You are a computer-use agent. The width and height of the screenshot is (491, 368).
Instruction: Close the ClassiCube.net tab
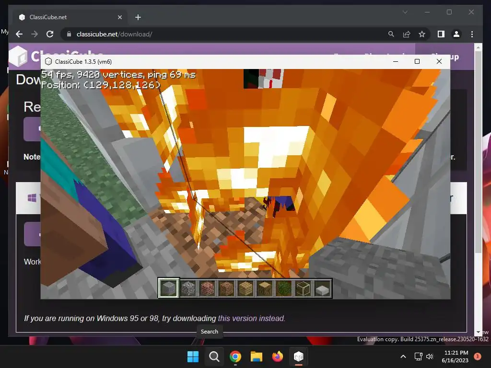pos(119,17)
